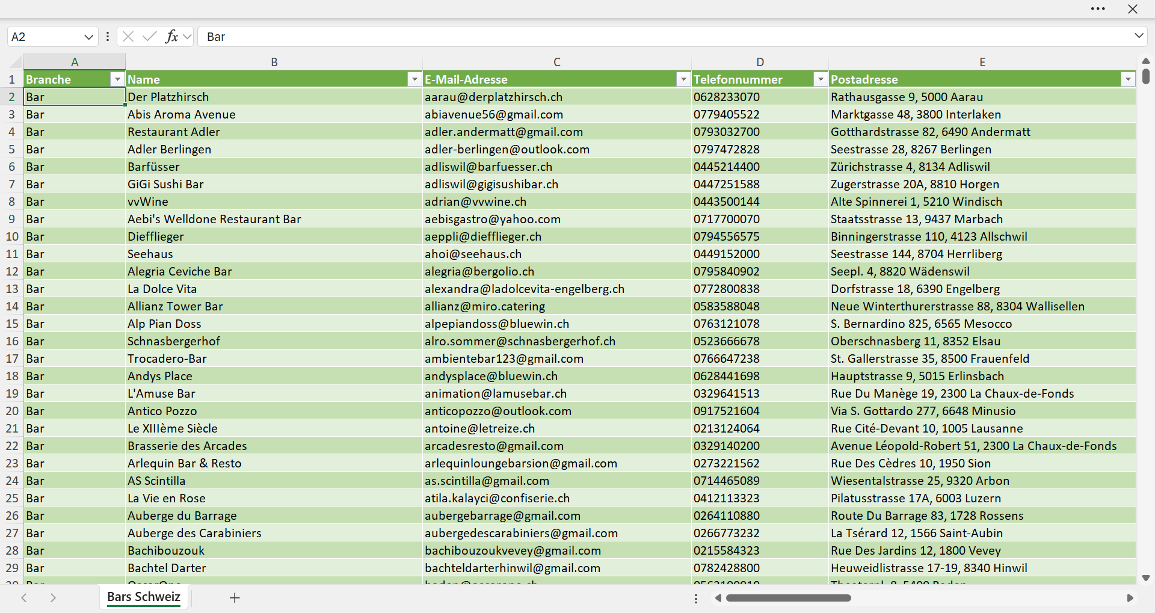Select column D header
1155x613 pixels.
(760, 62)
